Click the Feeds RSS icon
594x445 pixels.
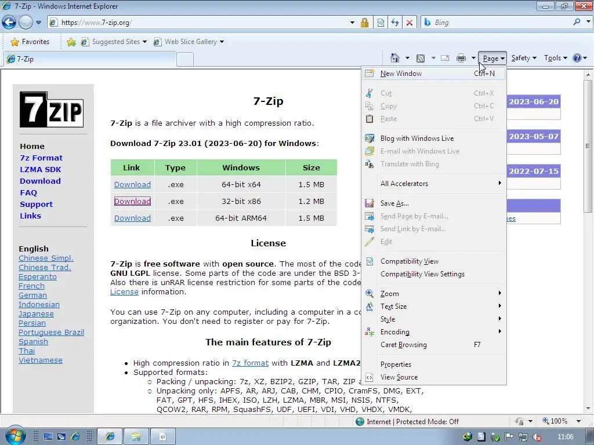point(421,58)
